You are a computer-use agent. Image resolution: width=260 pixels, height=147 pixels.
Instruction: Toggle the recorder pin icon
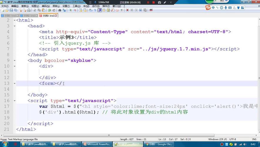pos(95,2)
